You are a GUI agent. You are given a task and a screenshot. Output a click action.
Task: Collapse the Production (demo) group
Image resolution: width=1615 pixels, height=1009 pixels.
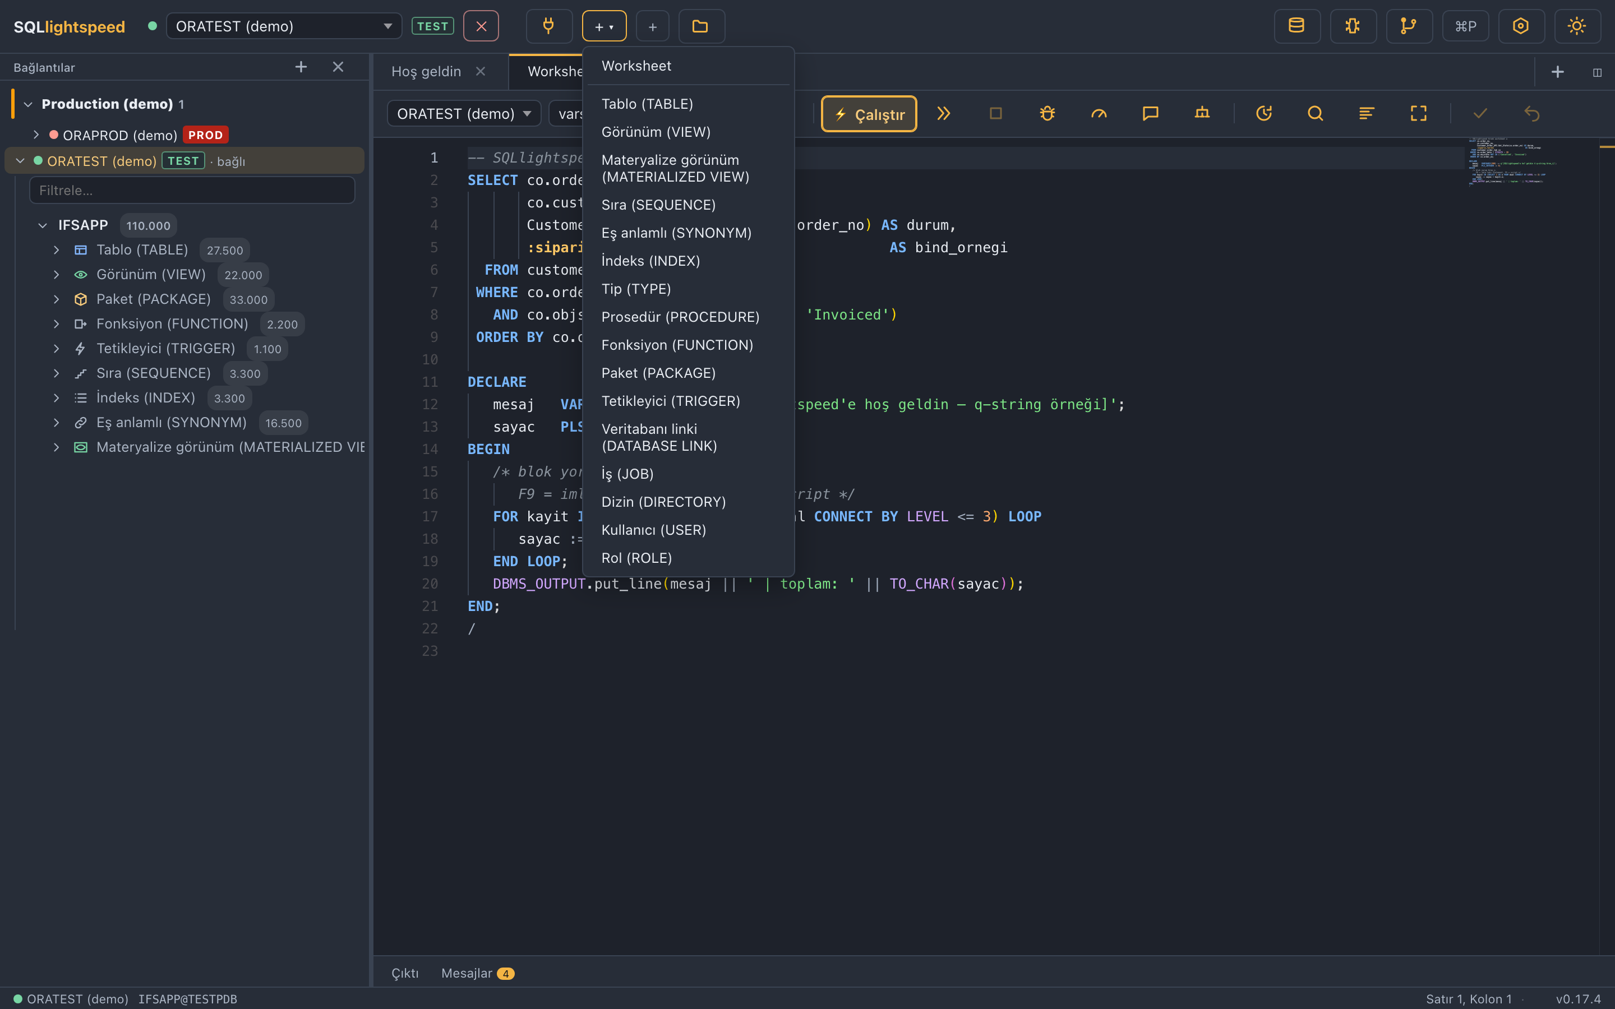coord(28,104)
